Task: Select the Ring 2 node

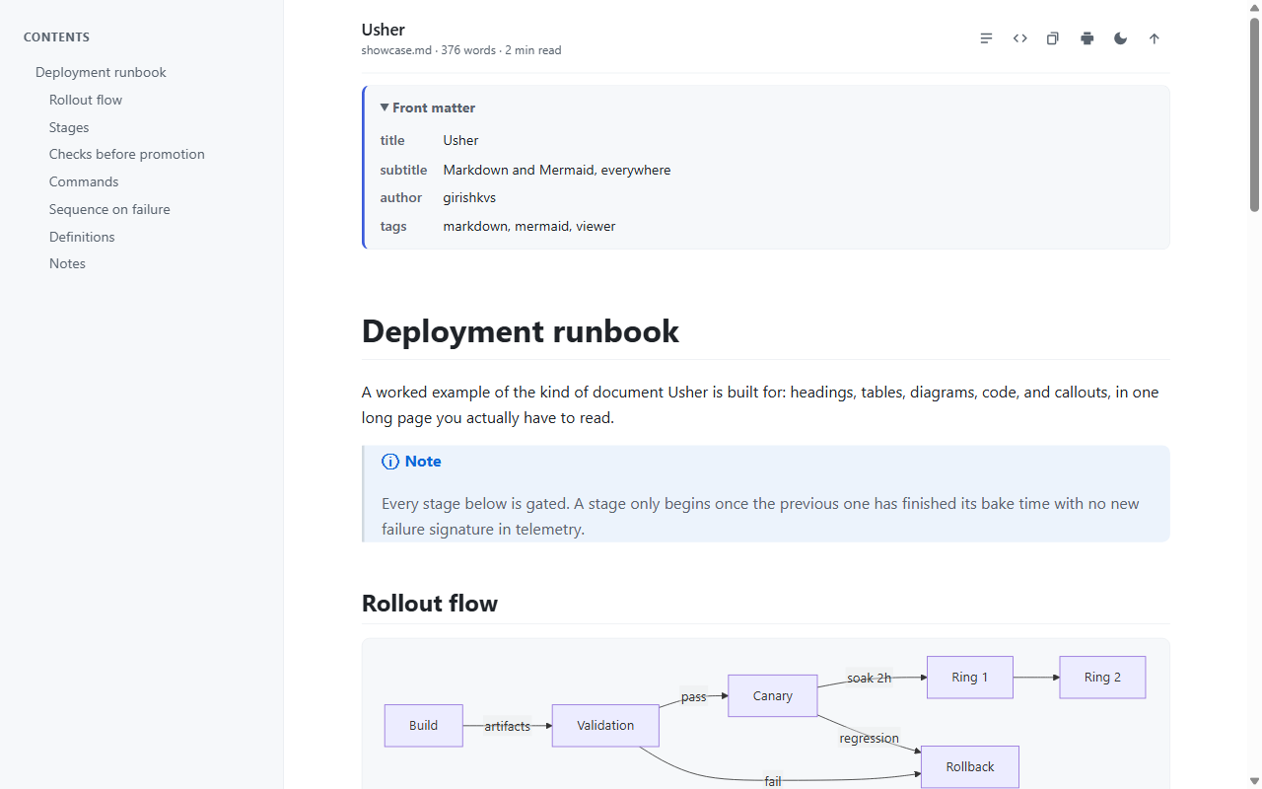Action: pyautogui.click(x=1102, y=678)
